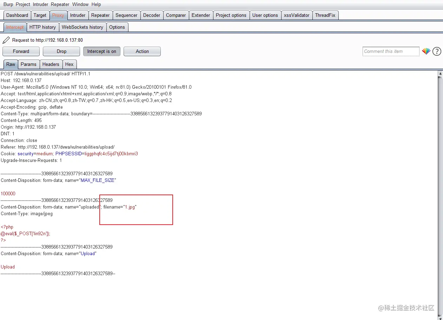
Task: Click the red Upload value text
Action: 8,267
